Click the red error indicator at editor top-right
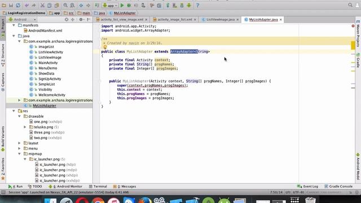361x203 pixels. [x=353, y=26]
